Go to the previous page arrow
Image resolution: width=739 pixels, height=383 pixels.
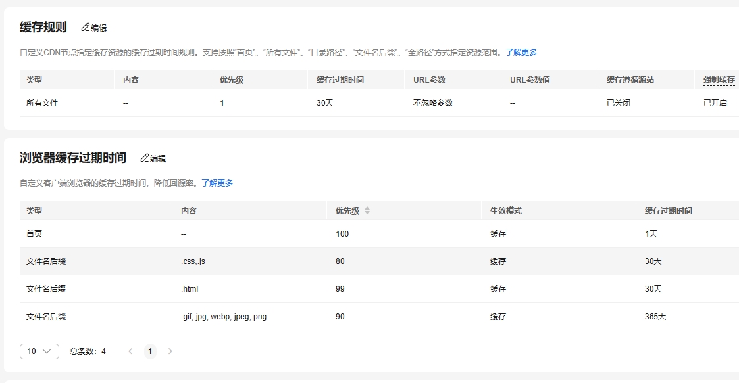pyautogui.click(x=130, y=351)
